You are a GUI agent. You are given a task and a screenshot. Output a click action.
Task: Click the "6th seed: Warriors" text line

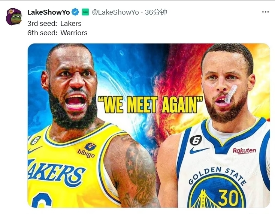[x=57, y=33]
